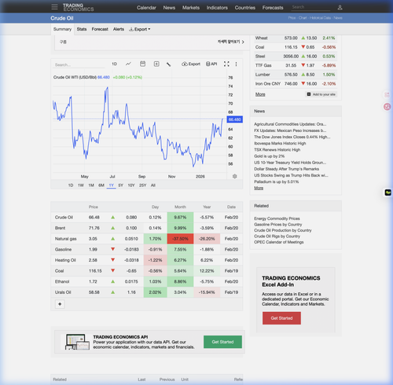
Task: Open the Export dropdown in tab bar
Action: click(x=140, y=29)
